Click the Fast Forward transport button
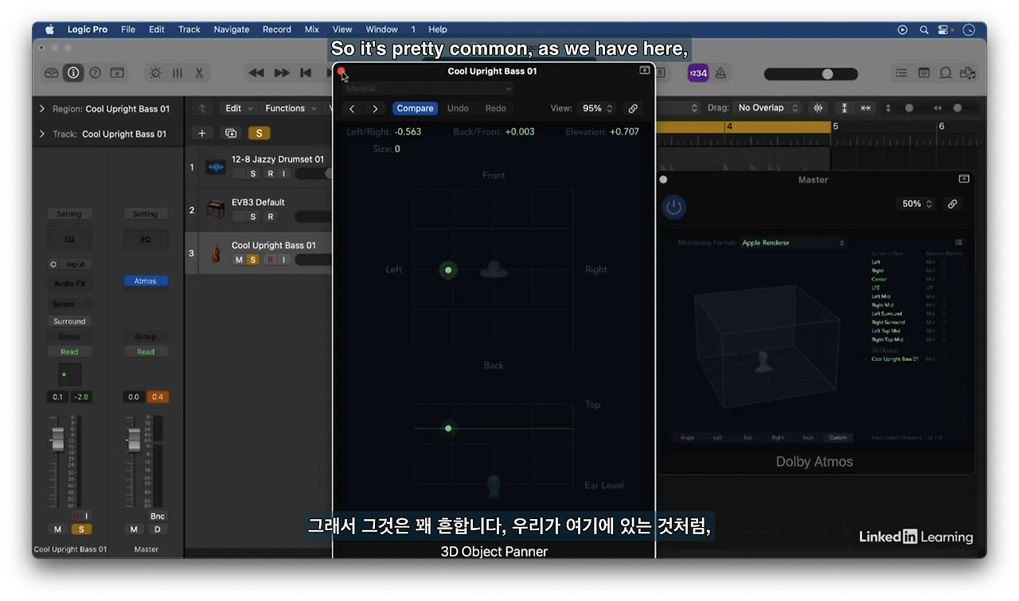This screenshot has width=1019, height=601. pyautogui.click(x=282, y=72)
